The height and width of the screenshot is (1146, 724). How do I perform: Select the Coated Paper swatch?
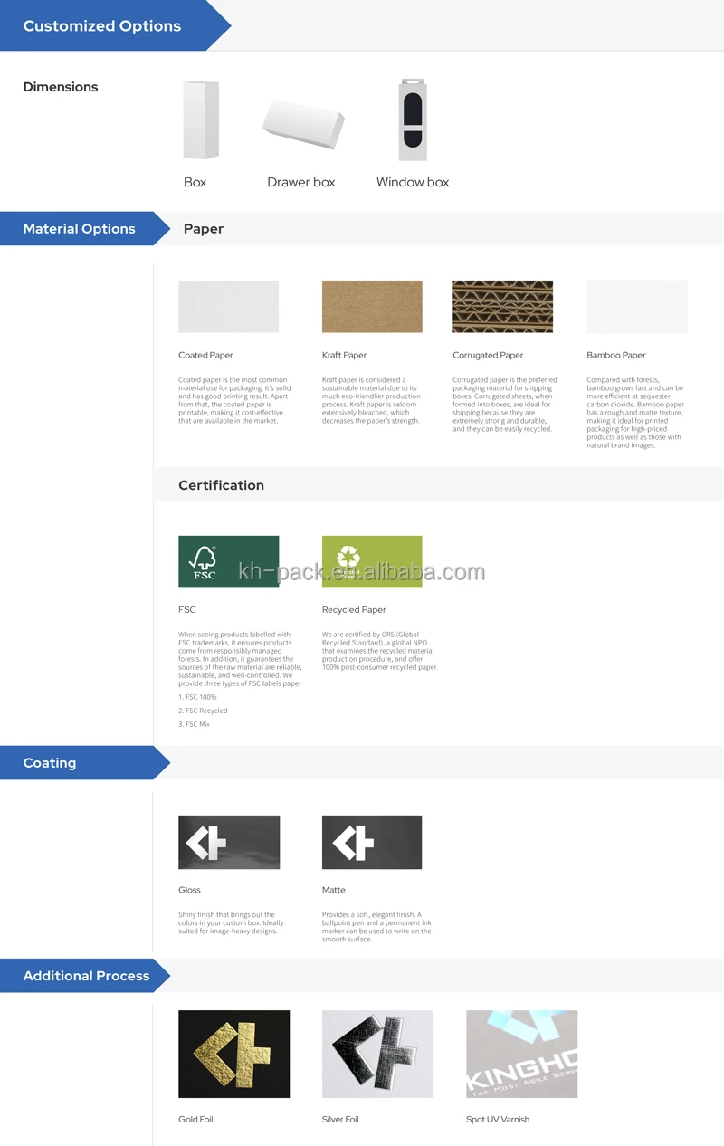[x=229, y=307]
